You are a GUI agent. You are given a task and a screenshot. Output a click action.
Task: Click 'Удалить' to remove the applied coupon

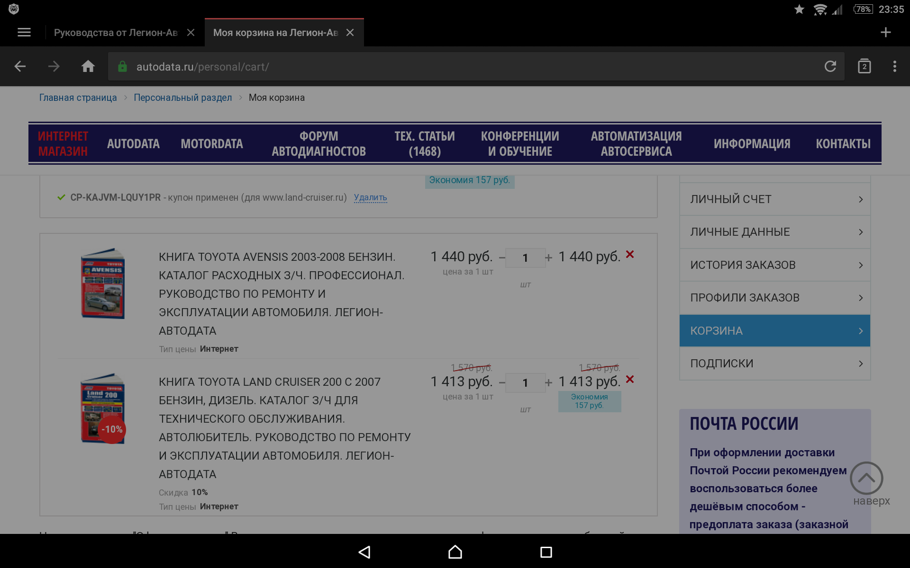click(x=371, y=197)
